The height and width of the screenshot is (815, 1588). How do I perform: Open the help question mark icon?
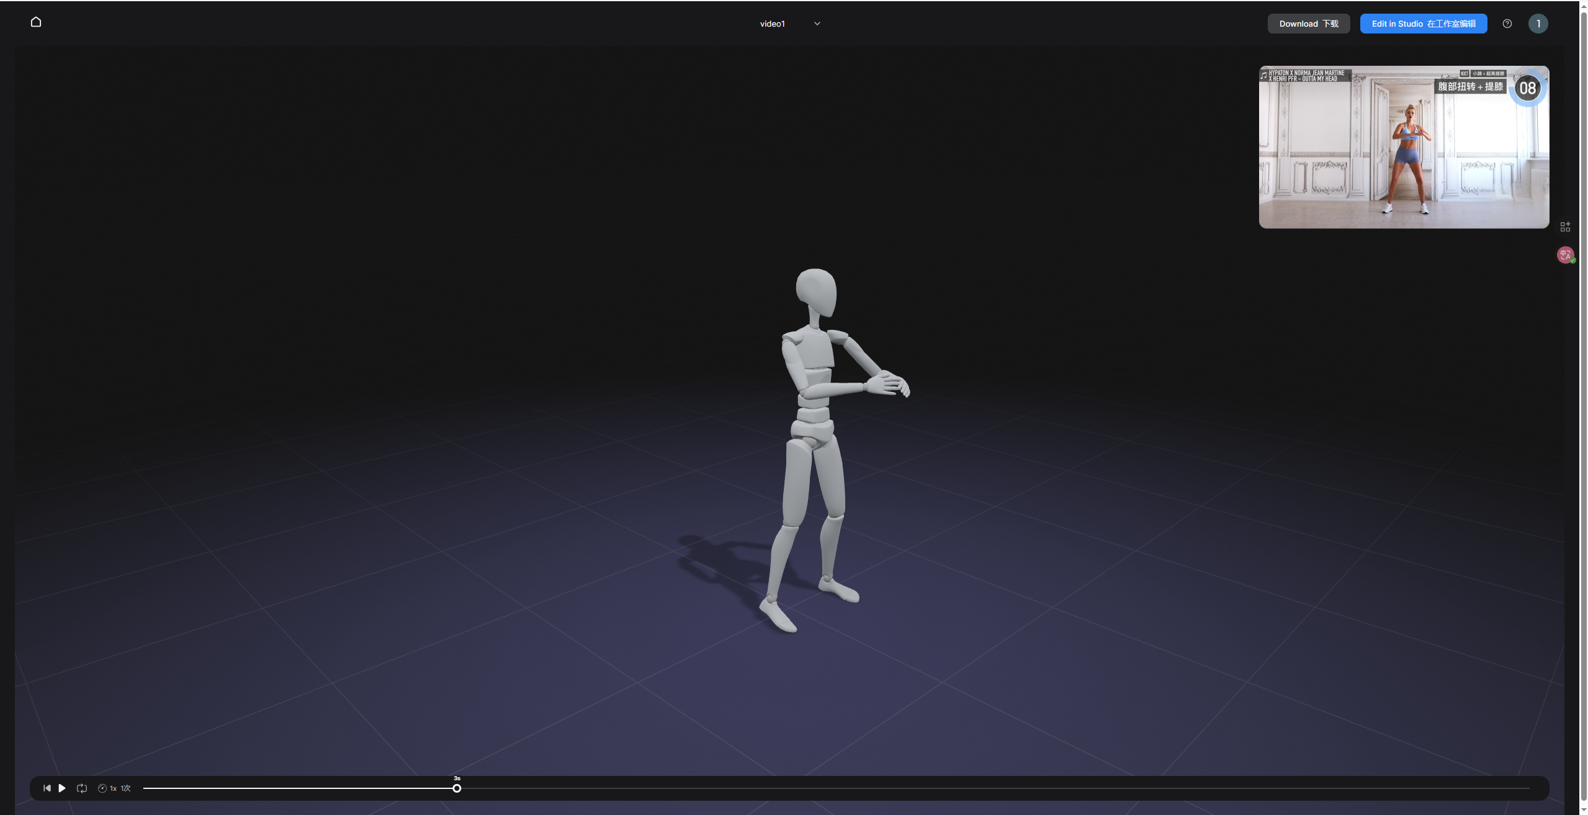coord(1507,24)
